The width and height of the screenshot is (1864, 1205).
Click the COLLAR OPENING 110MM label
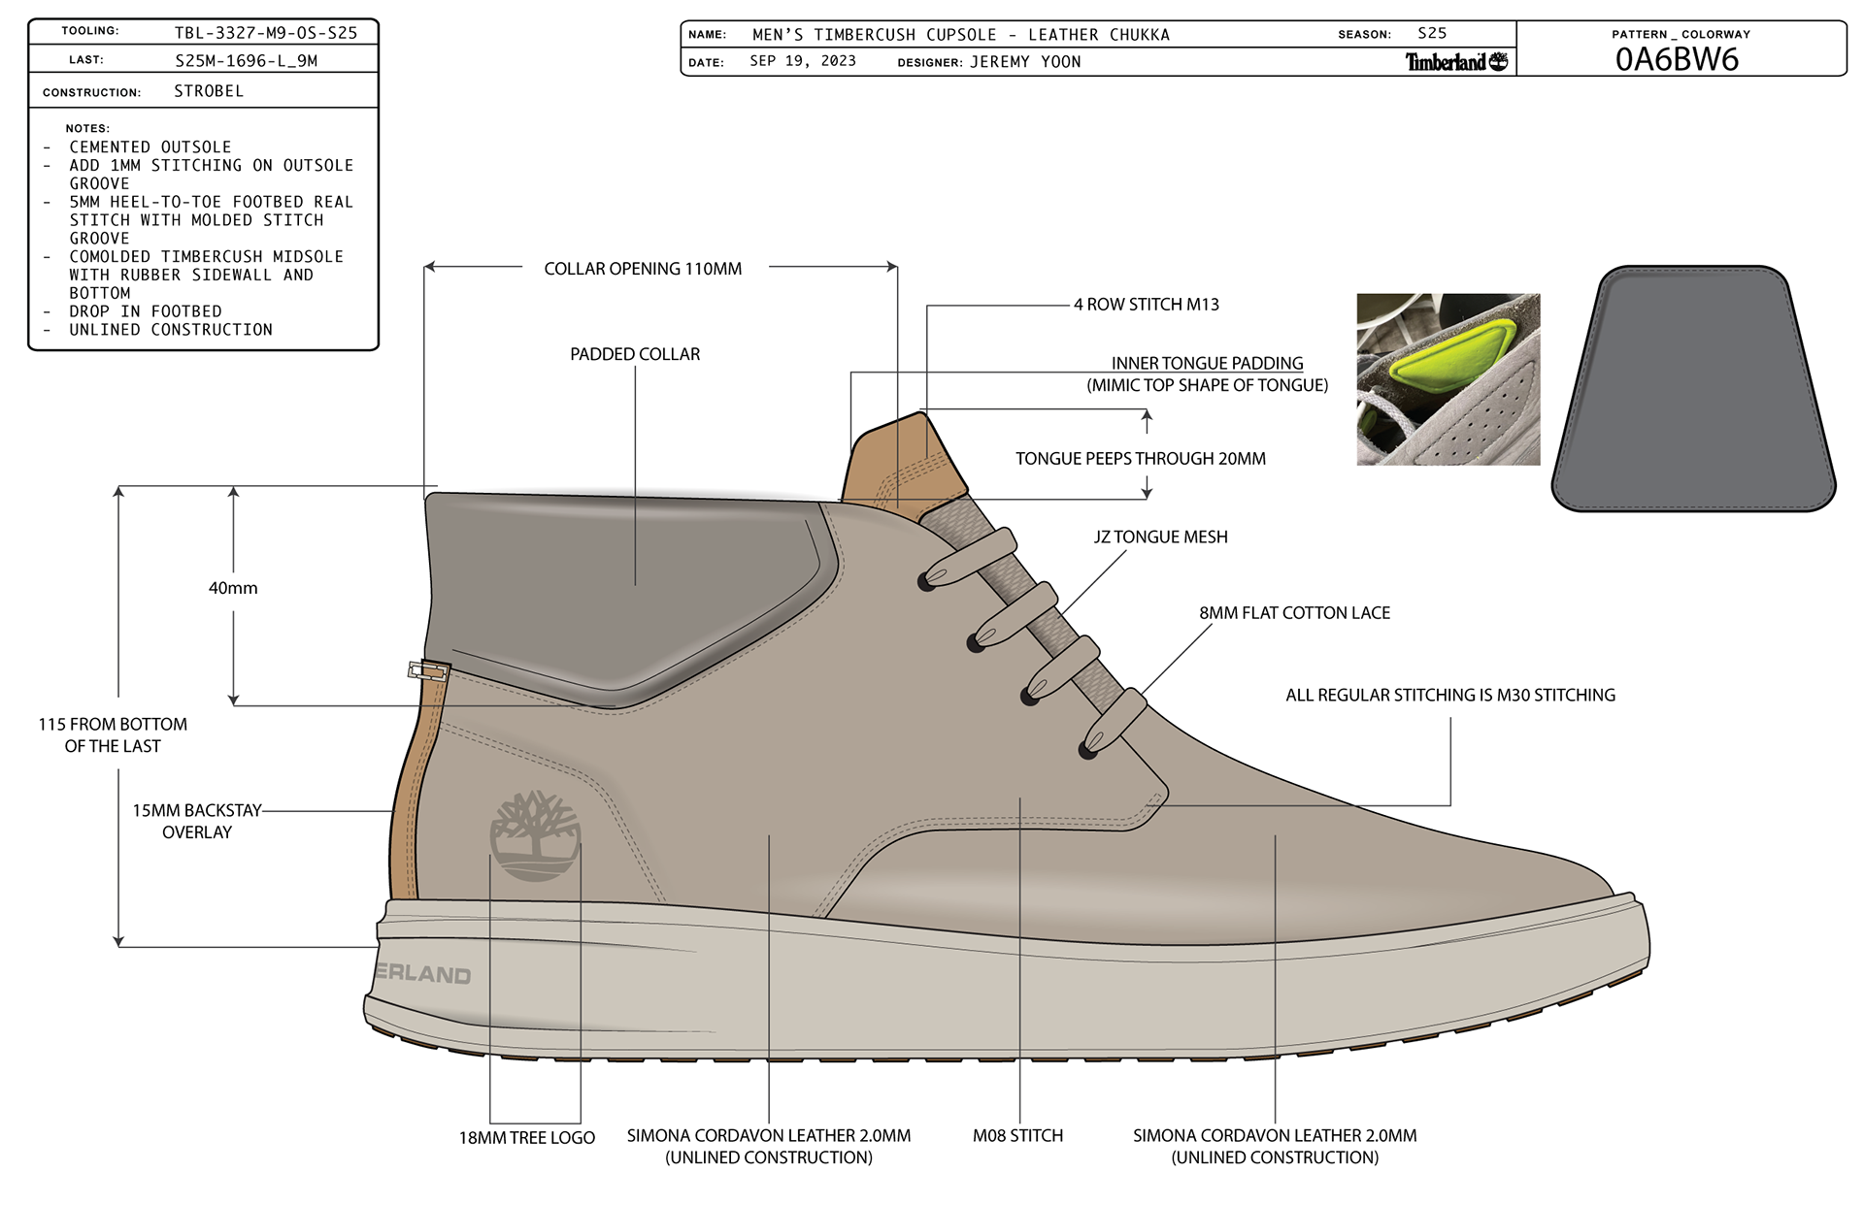(643, 269)
